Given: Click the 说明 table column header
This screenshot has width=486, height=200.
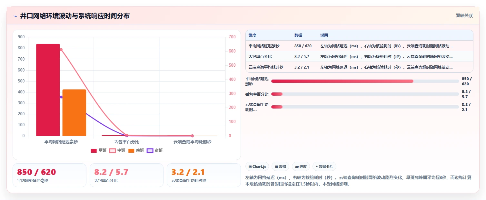Looking at the screenshot, I should 324,35.
